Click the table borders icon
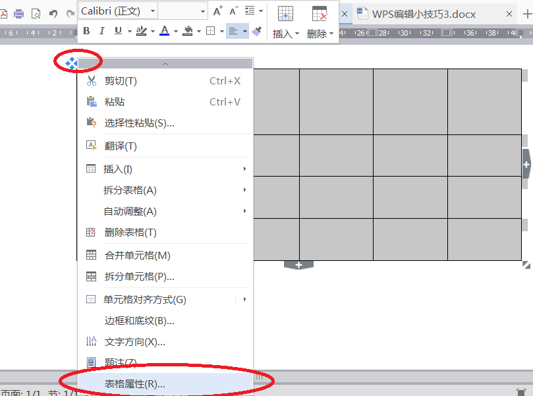The height and width of the screenshot is (396, 533). 211,31
